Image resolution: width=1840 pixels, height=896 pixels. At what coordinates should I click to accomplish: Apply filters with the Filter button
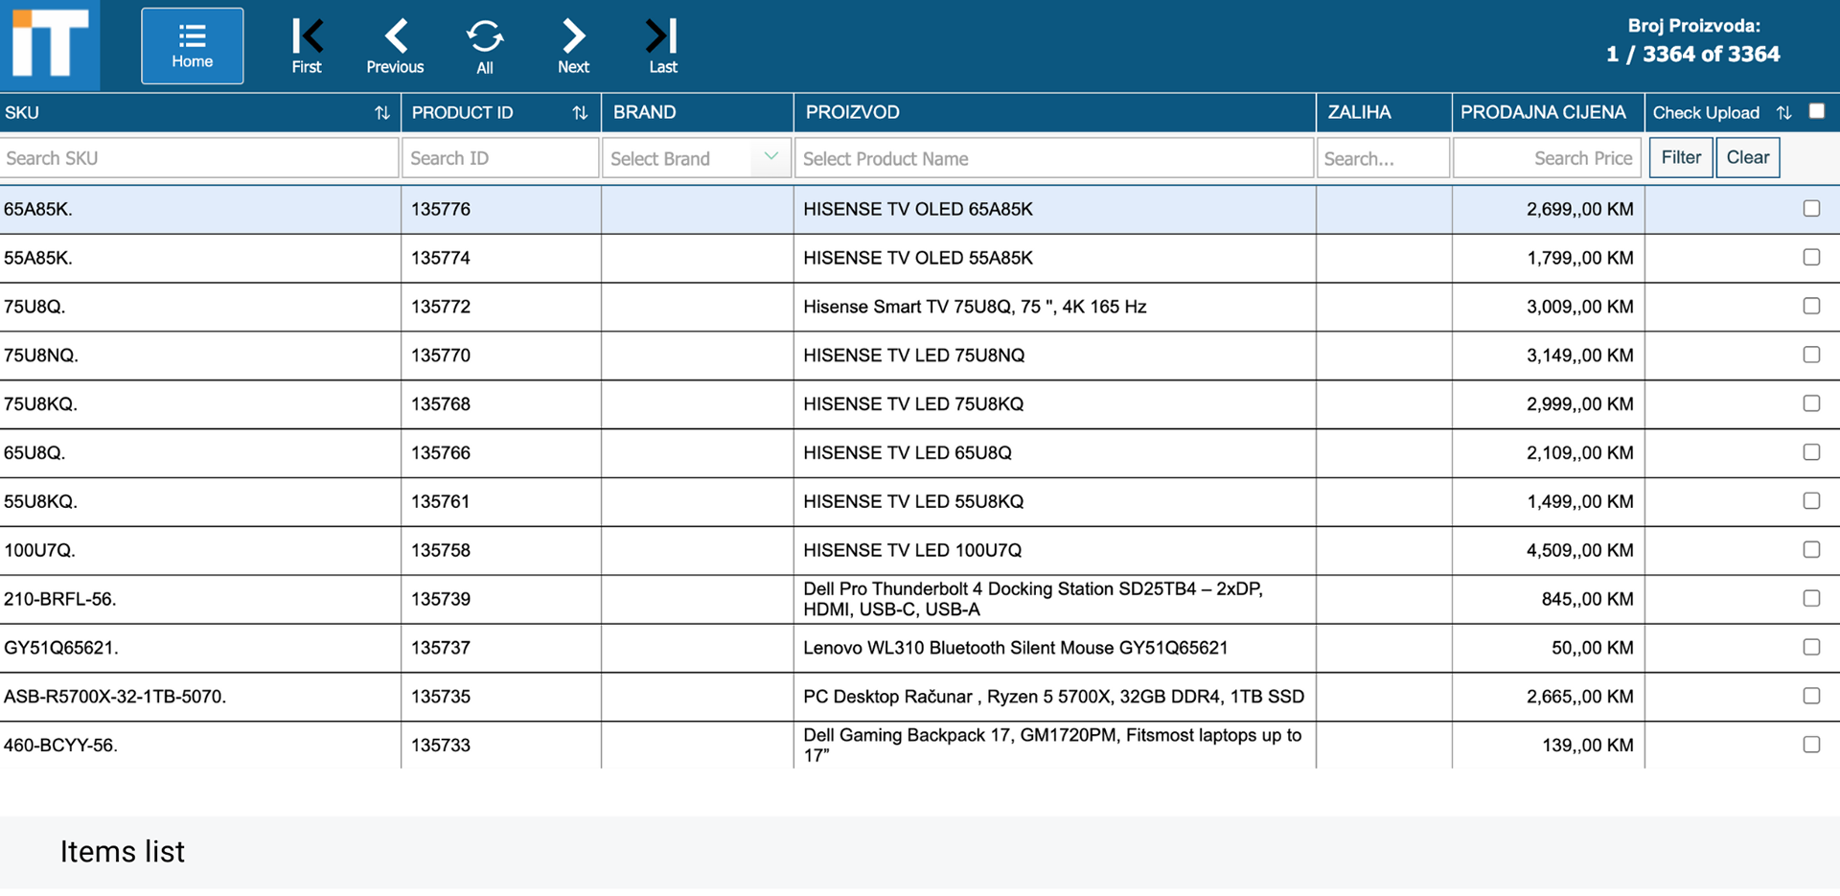1681,157
